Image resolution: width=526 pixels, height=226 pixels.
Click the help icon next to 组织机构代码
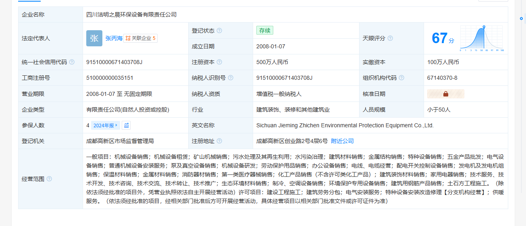pyautogui.click(x=401, y=78)
